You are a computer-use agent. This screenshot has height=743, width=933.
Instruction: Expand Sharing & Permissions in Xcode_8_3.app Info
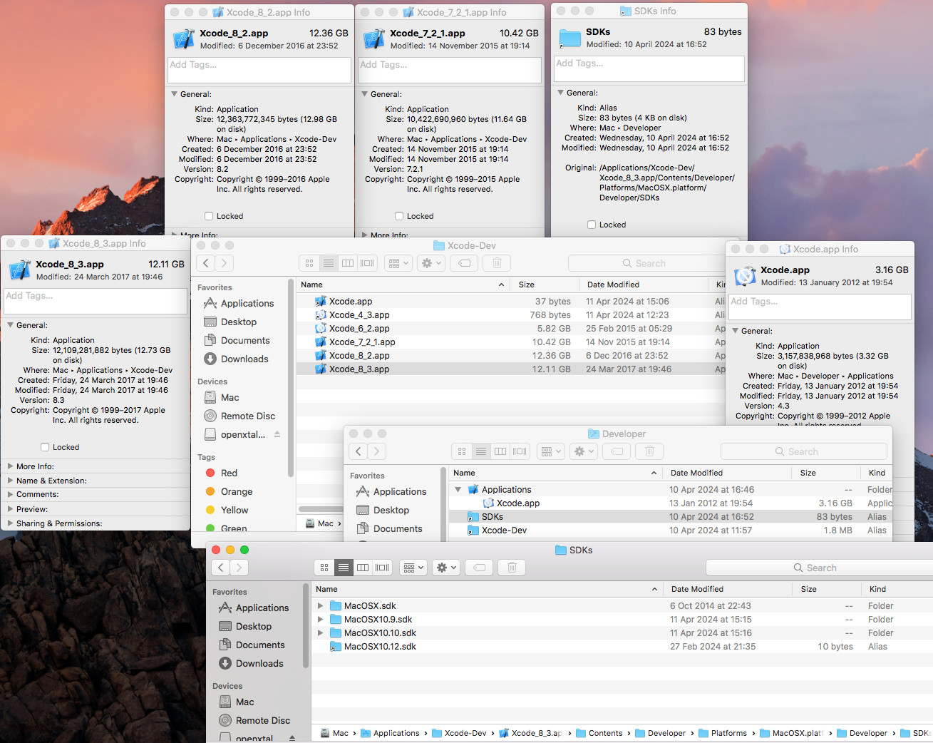tap(10, 523)
